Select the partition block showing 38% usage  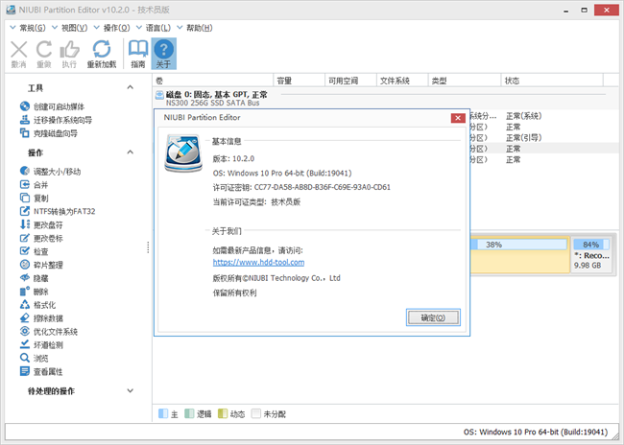click(x=519, y=255)
